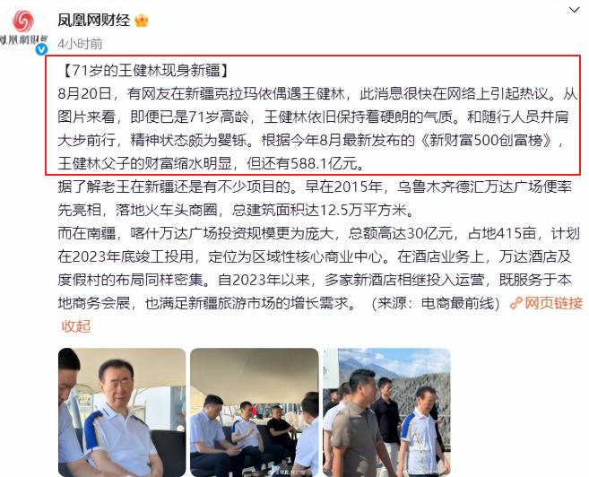The image size is (589, 477).
Task: Open the 凤凰网财经 account name
Action: 93,21
